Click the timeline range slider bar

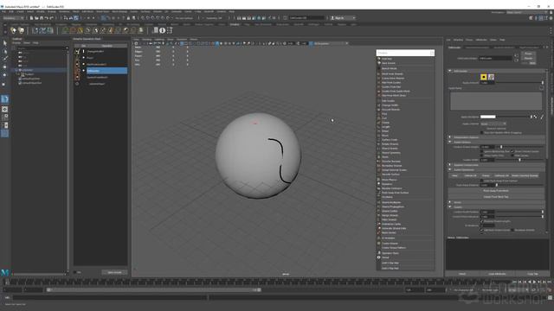(154, 290)
